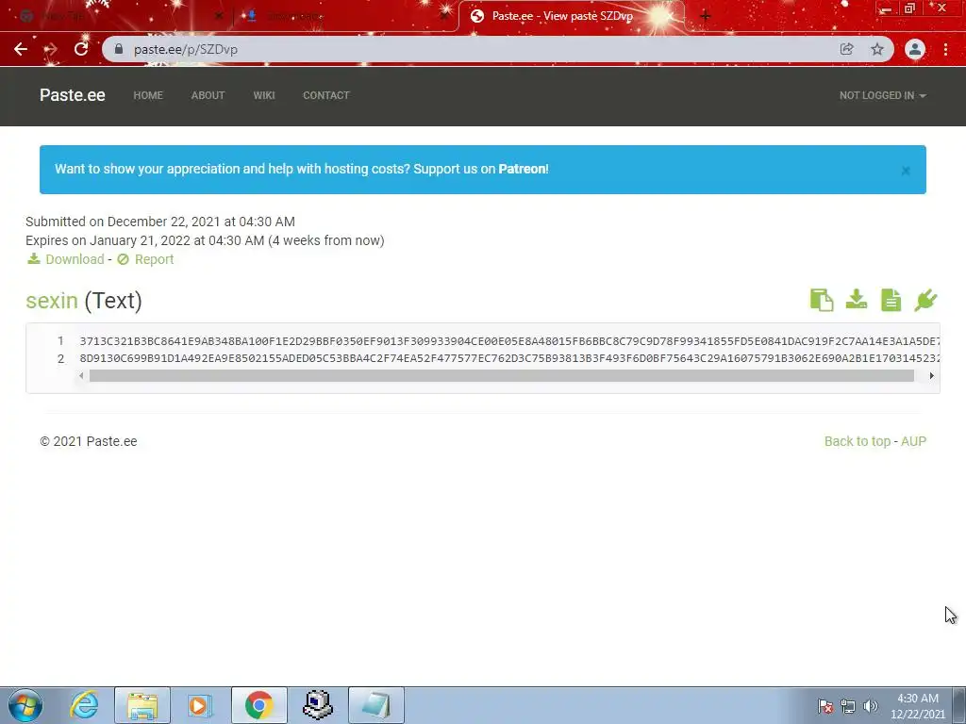966x724 pixels.
Task: Open Action Center flag tray icon
Action: 825,707
